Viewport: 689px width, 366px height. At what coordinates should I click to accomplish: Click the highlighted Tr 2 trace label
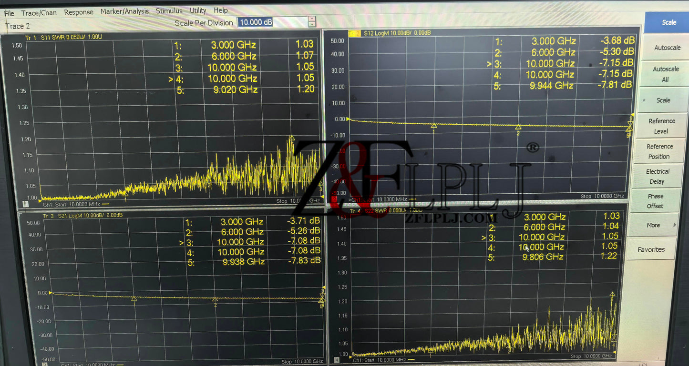[354, 33]
